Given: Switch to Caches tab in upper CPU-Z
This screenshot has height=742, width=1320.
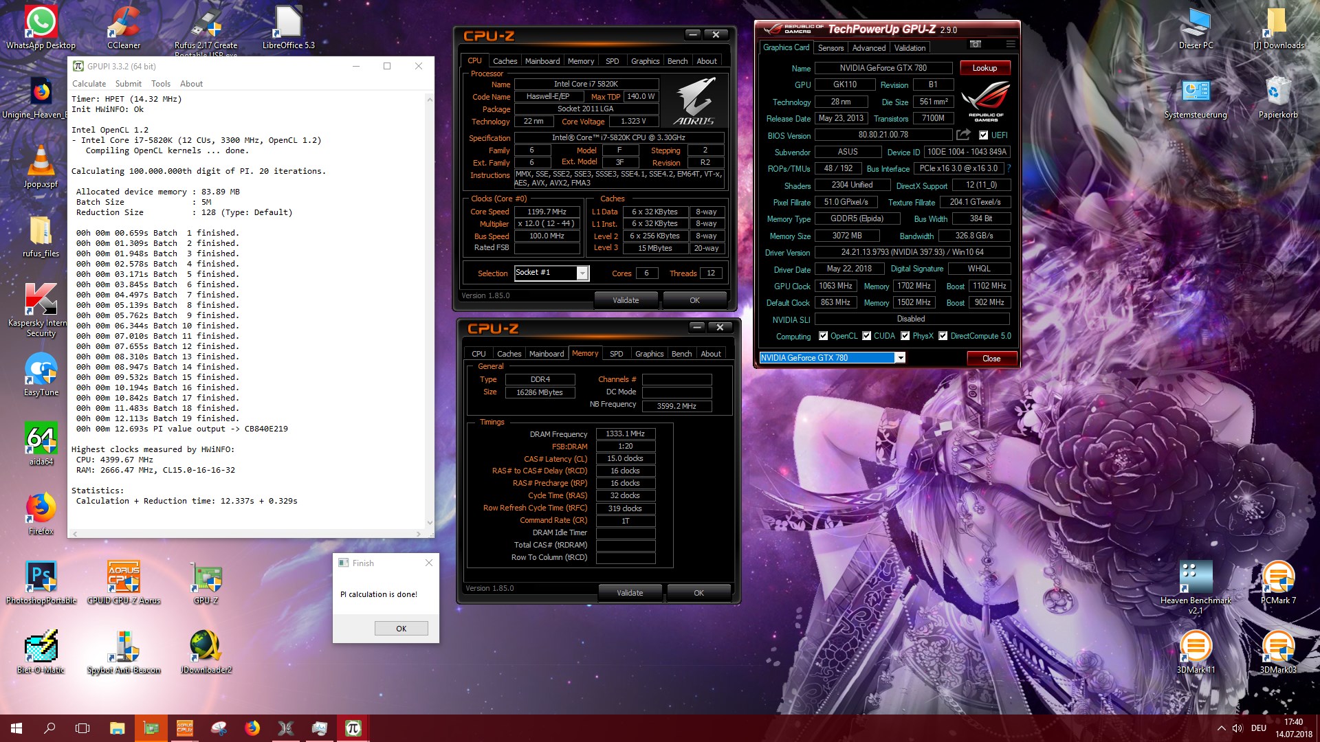Looking at the screenshot, I should pyautogui.click(x=505, y=61).
